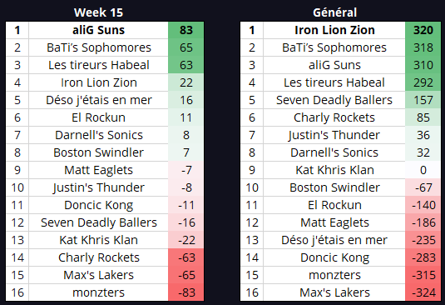Select the green 83 score cell
Image resolution: width=445 pixels, height=305 pixels.
tap(185, 30)
